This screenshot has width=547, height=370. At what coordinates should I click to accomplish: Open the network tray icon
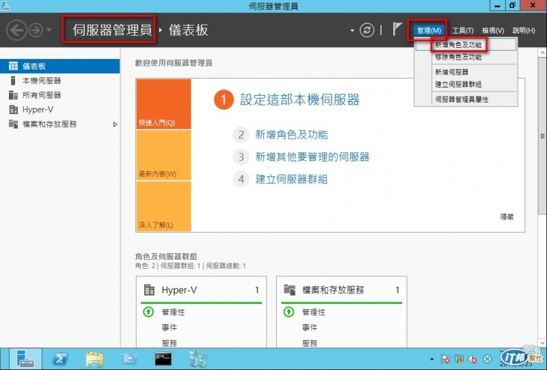[x=459, y=359]
